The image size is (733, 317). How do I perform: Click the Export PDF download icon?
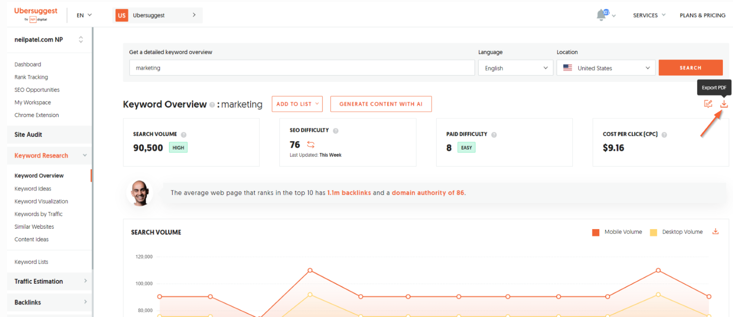click(x=724, y=104)
